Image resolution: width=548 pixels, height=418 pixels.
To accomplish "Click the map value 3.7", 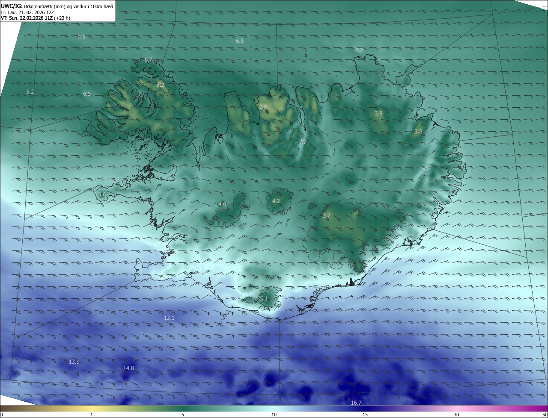I will click(327, 215).
